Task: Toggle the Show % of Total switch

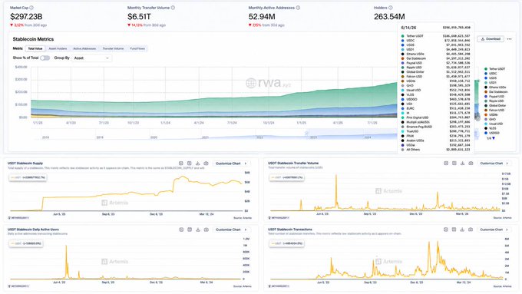Action: point(45,58)
